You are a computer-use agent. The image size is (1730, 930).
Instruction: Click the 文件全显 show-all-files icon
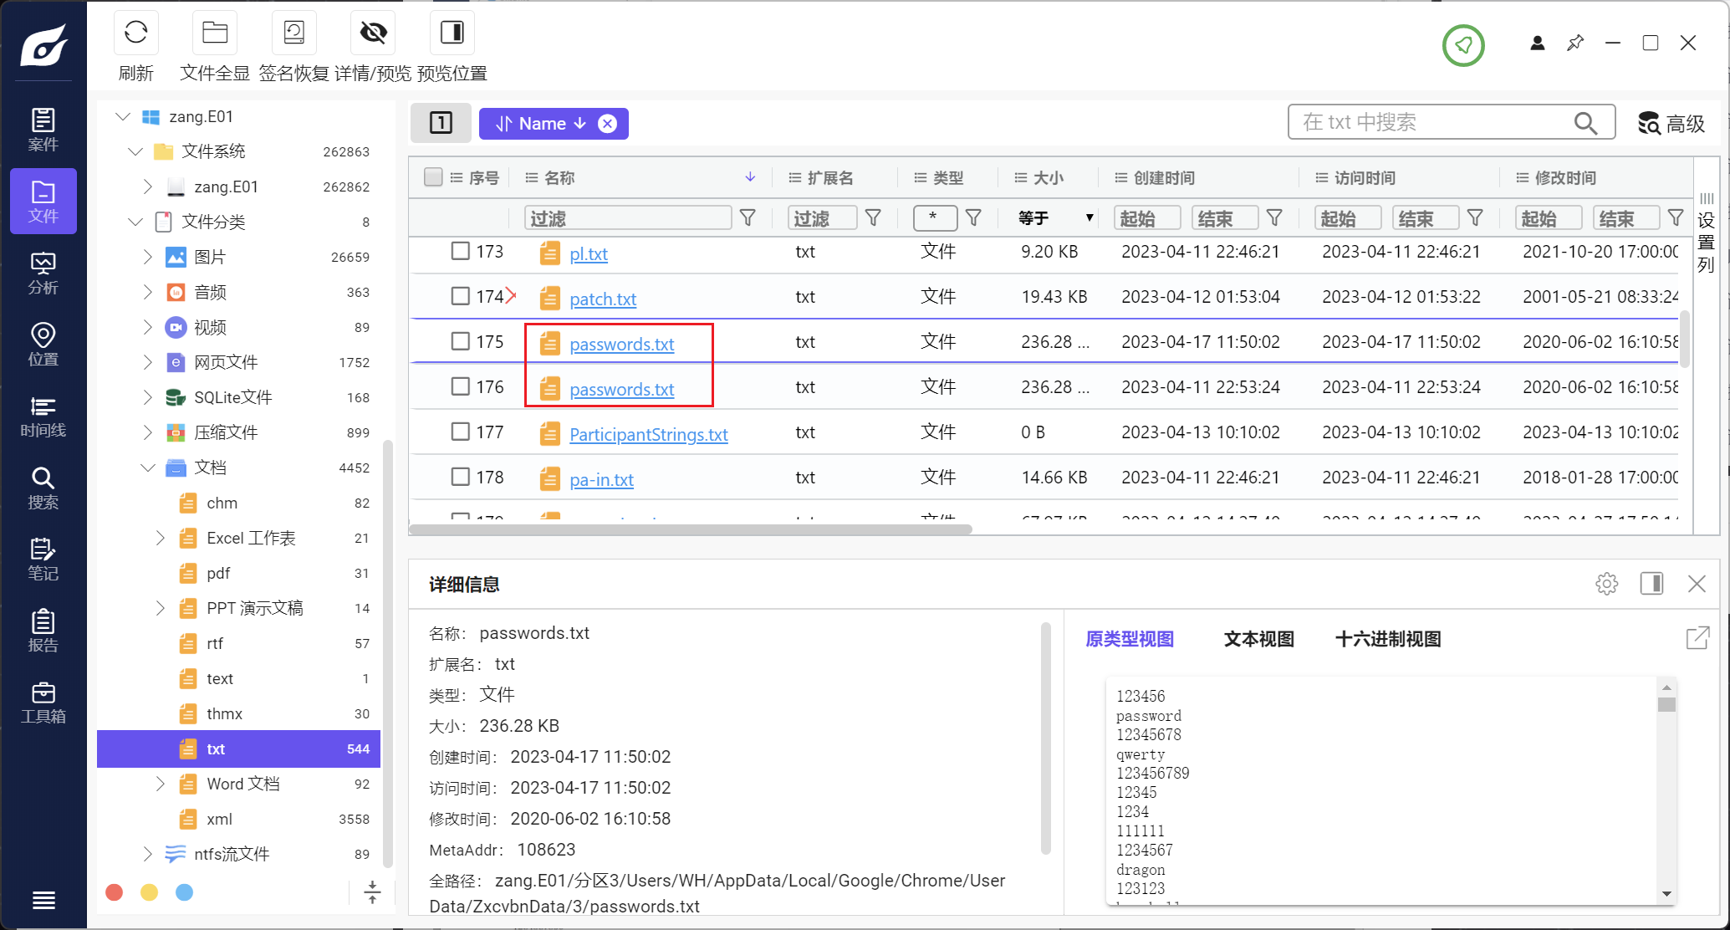(x=215, y=33)
